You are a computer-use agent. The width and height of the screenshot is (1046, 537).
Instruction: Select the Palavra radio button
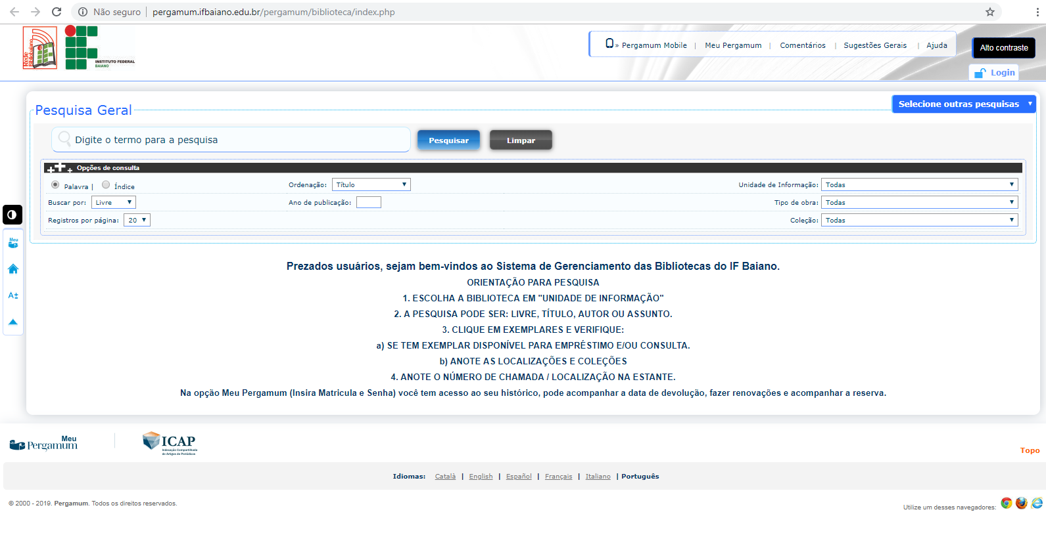point(55,185)
